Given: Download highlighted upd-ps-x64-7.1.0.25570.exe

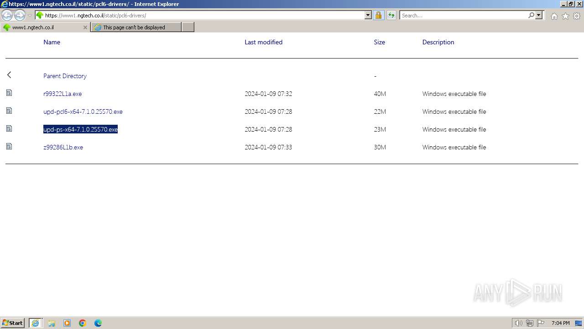Looking at the screenshot, I should coord(80,129).
